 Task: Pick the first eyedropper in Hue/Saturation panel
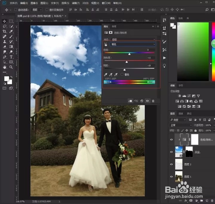(105, 74)
